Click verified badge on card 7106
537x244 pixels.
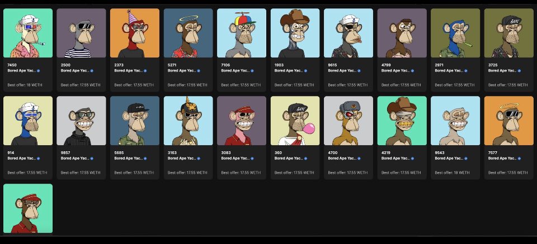point(252,71)
